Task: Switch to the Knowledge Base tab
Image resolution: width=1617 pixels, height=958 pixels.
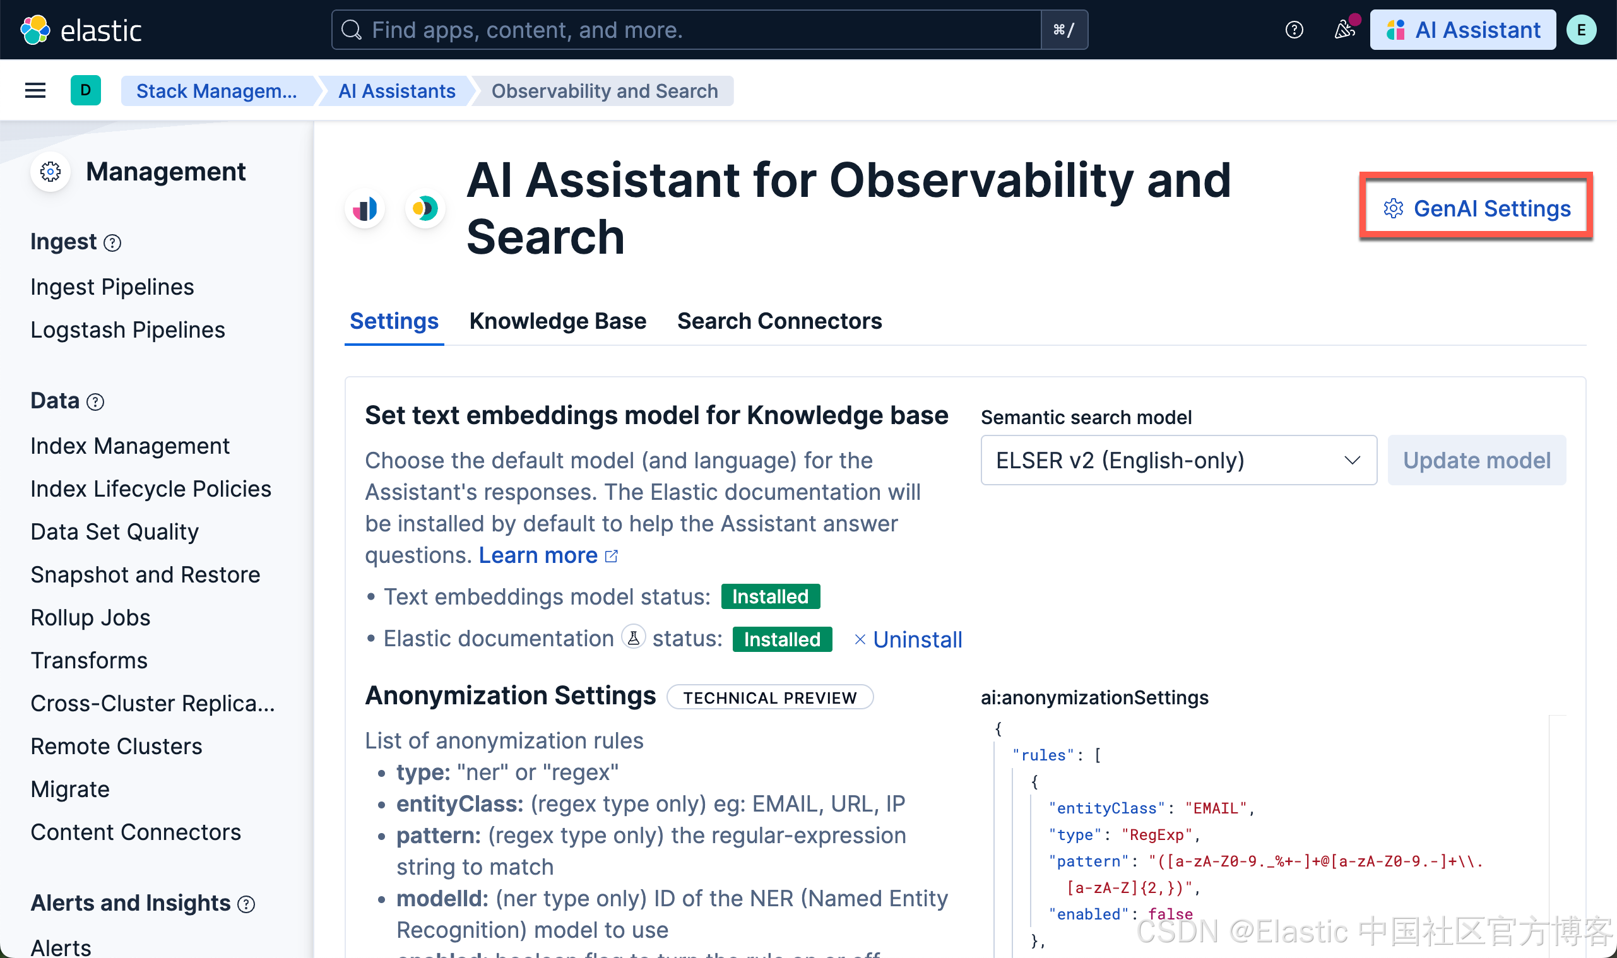Action: click(557, 321)
